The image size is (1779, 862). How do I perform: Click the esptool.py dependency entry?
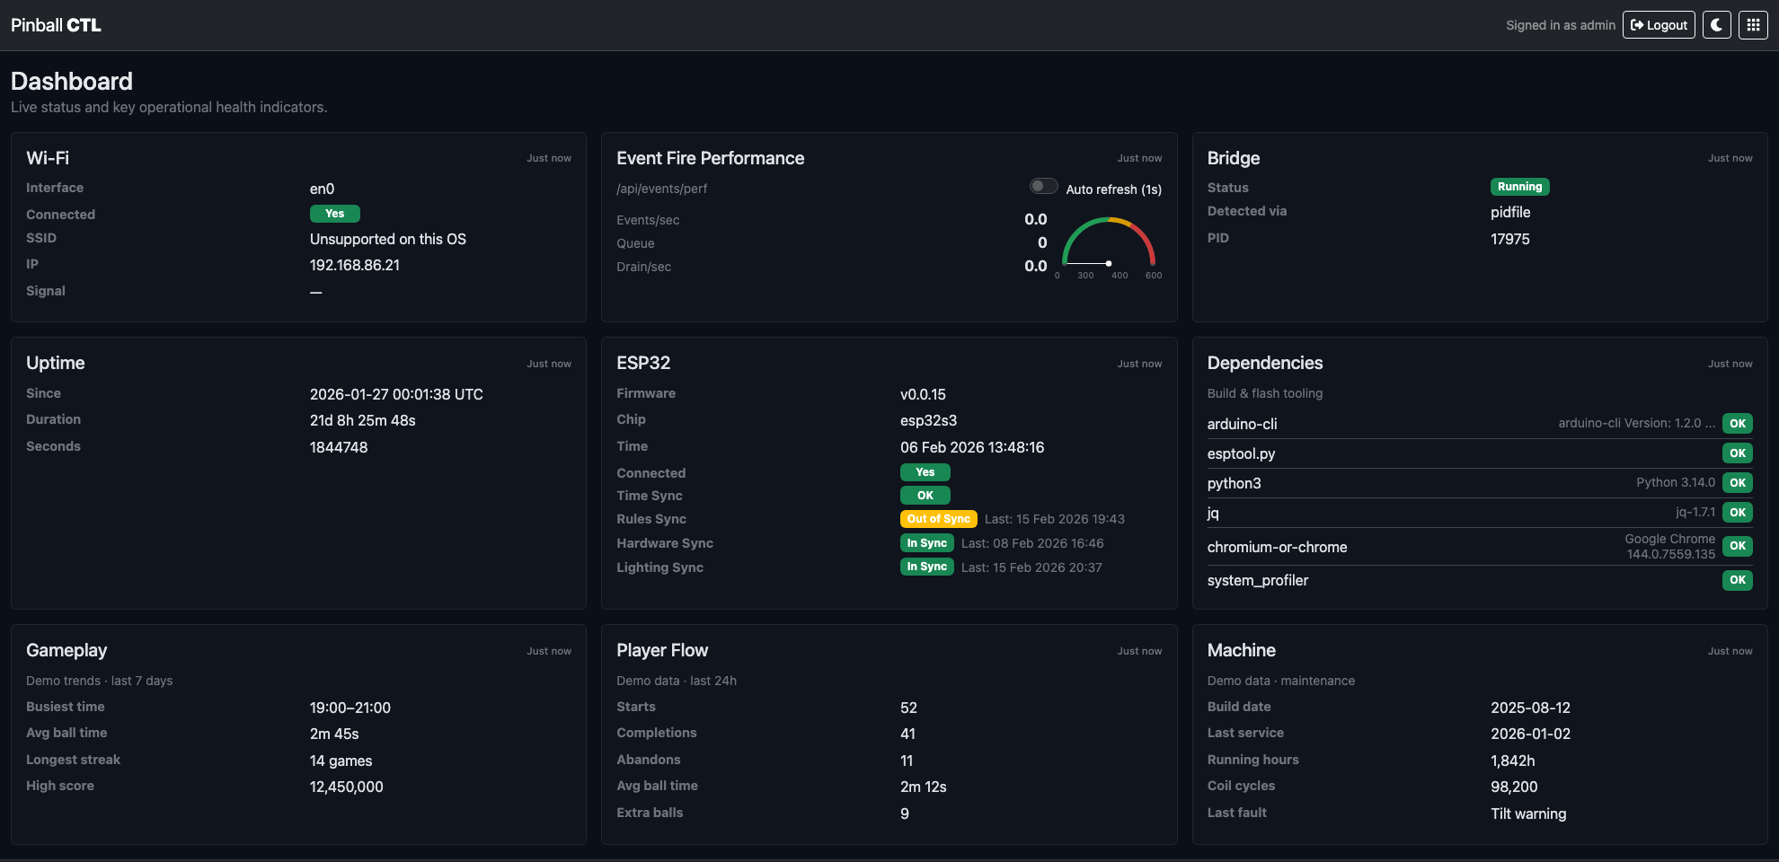tap(1241, 453)
